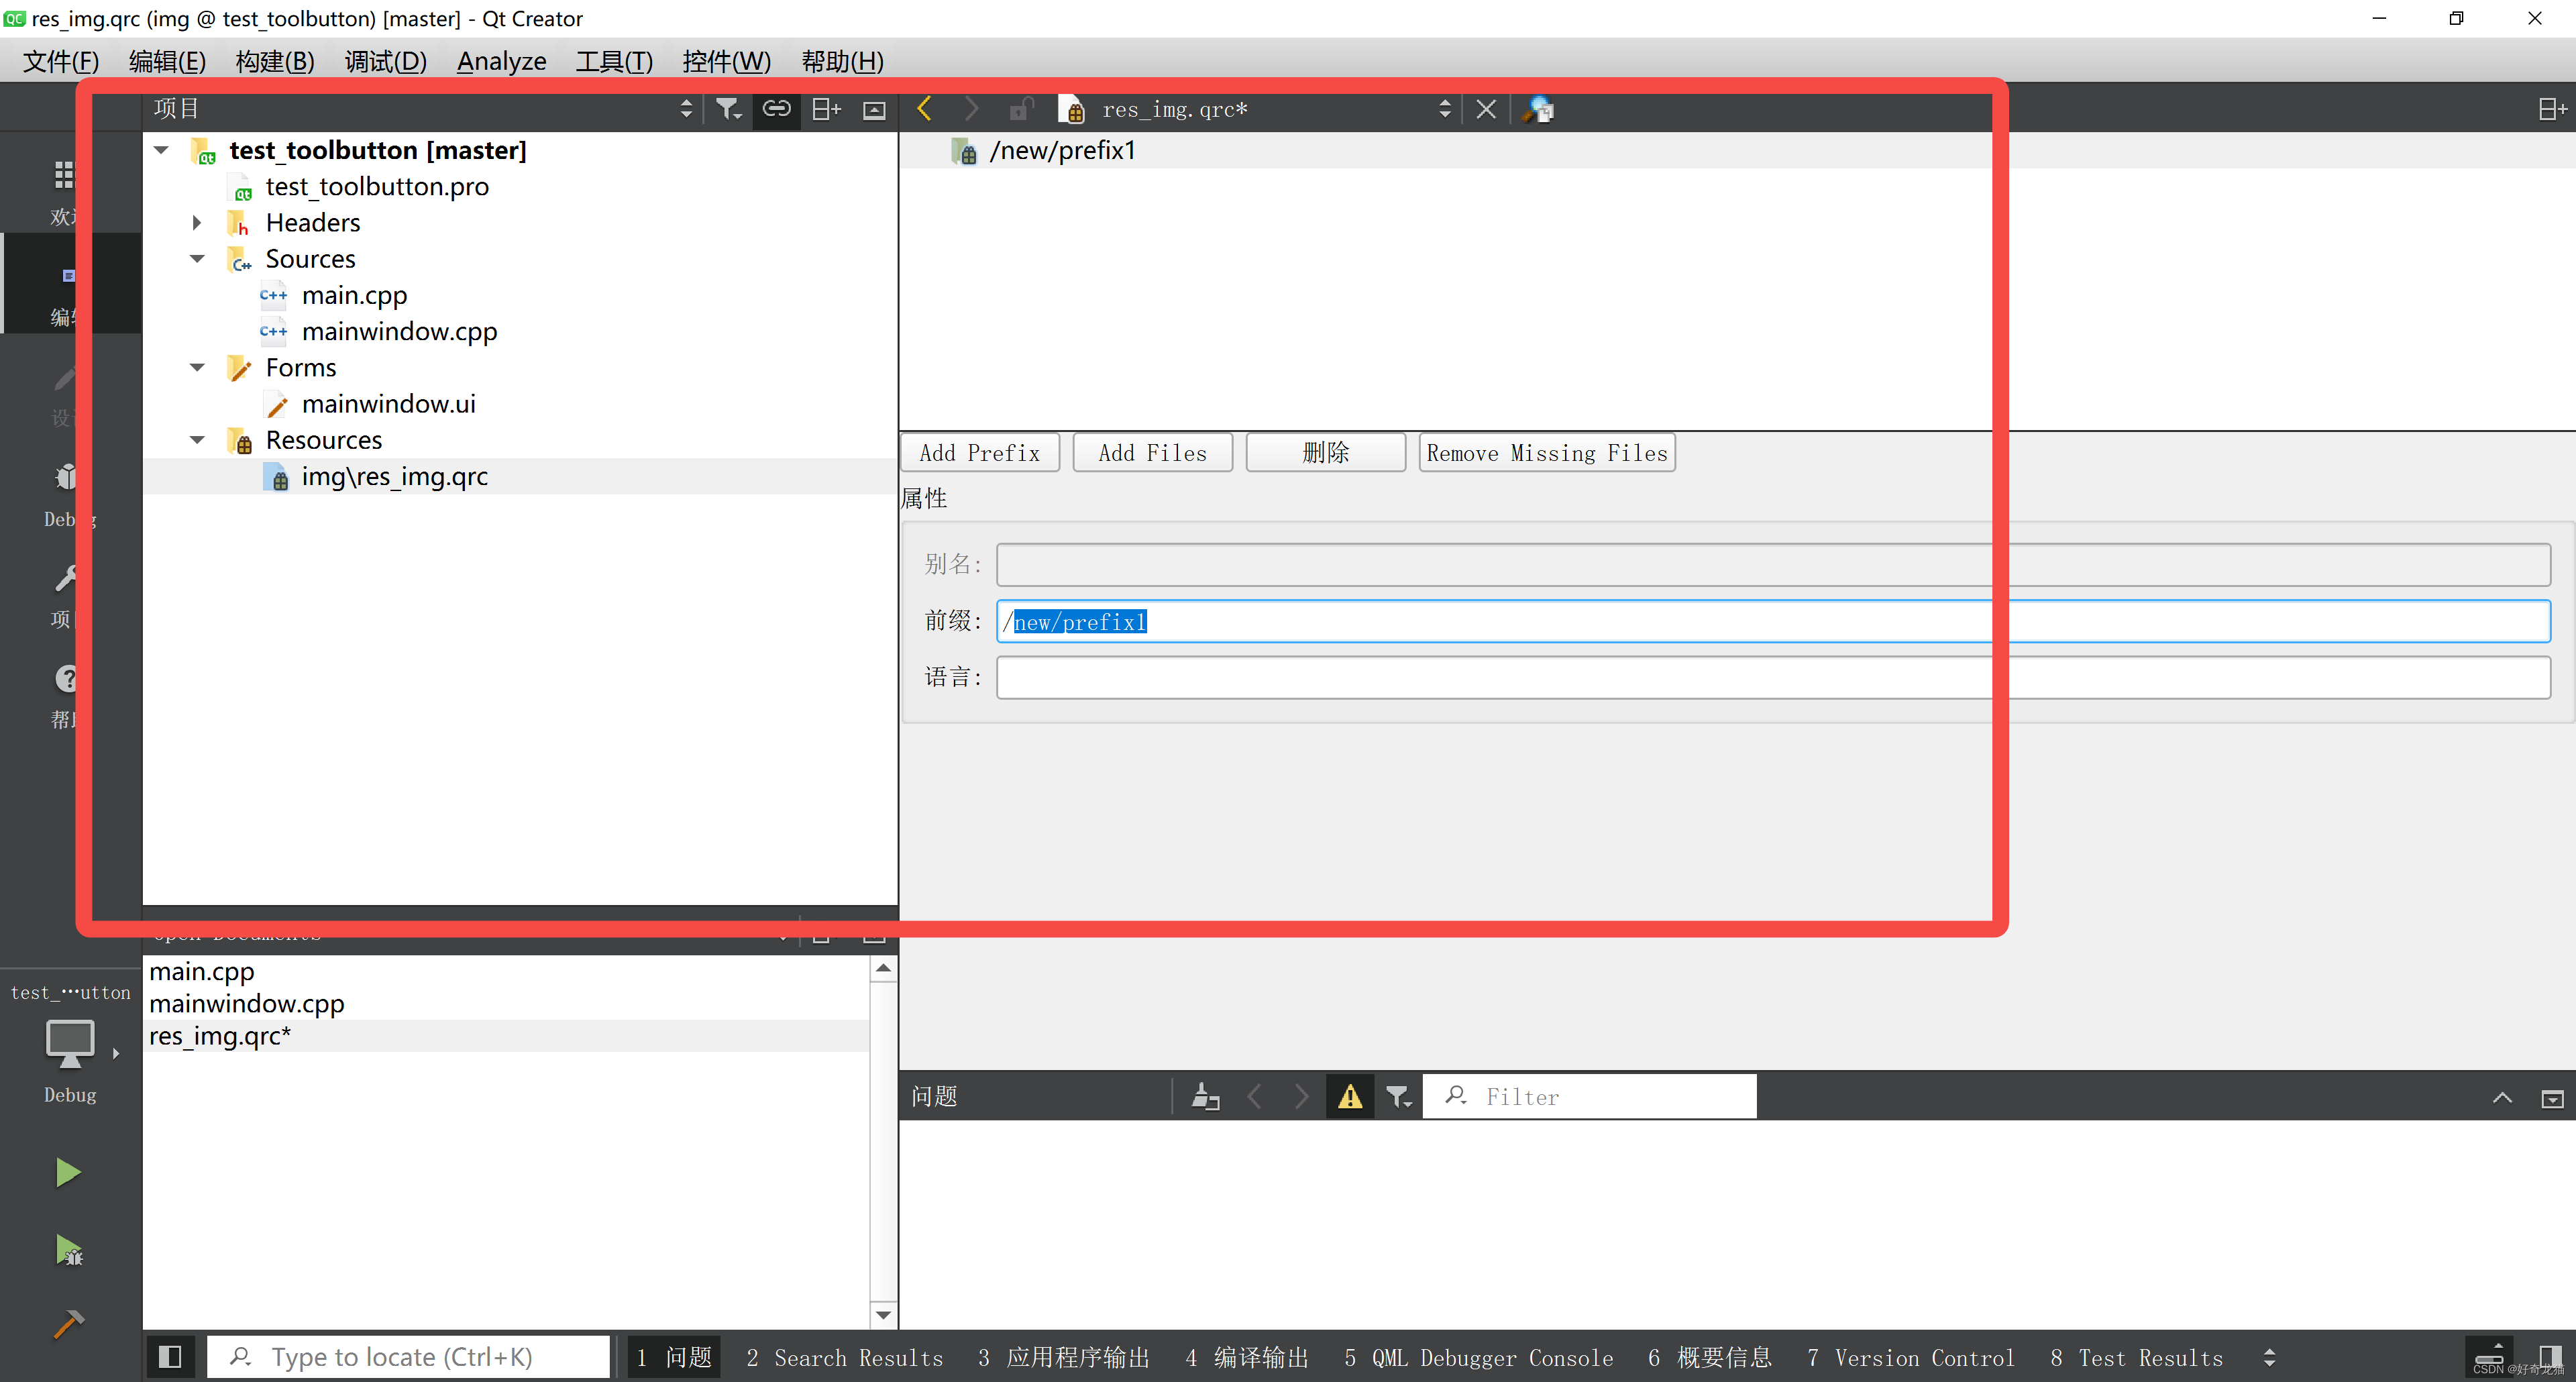2576x1382 pixels.
Task: Open the 工具(T) menu
Action: (614, 61)
